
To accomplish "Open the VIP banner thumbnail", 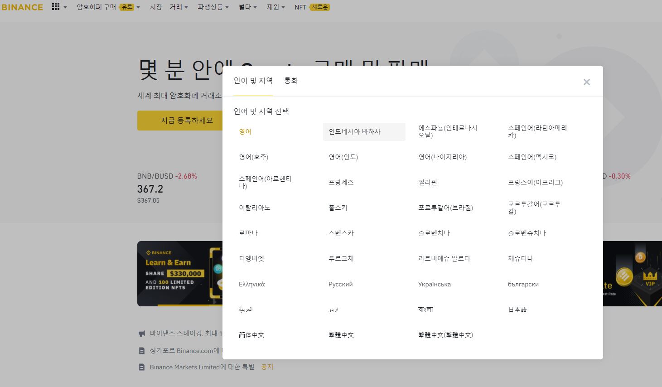I will click(x=632, y=274).
